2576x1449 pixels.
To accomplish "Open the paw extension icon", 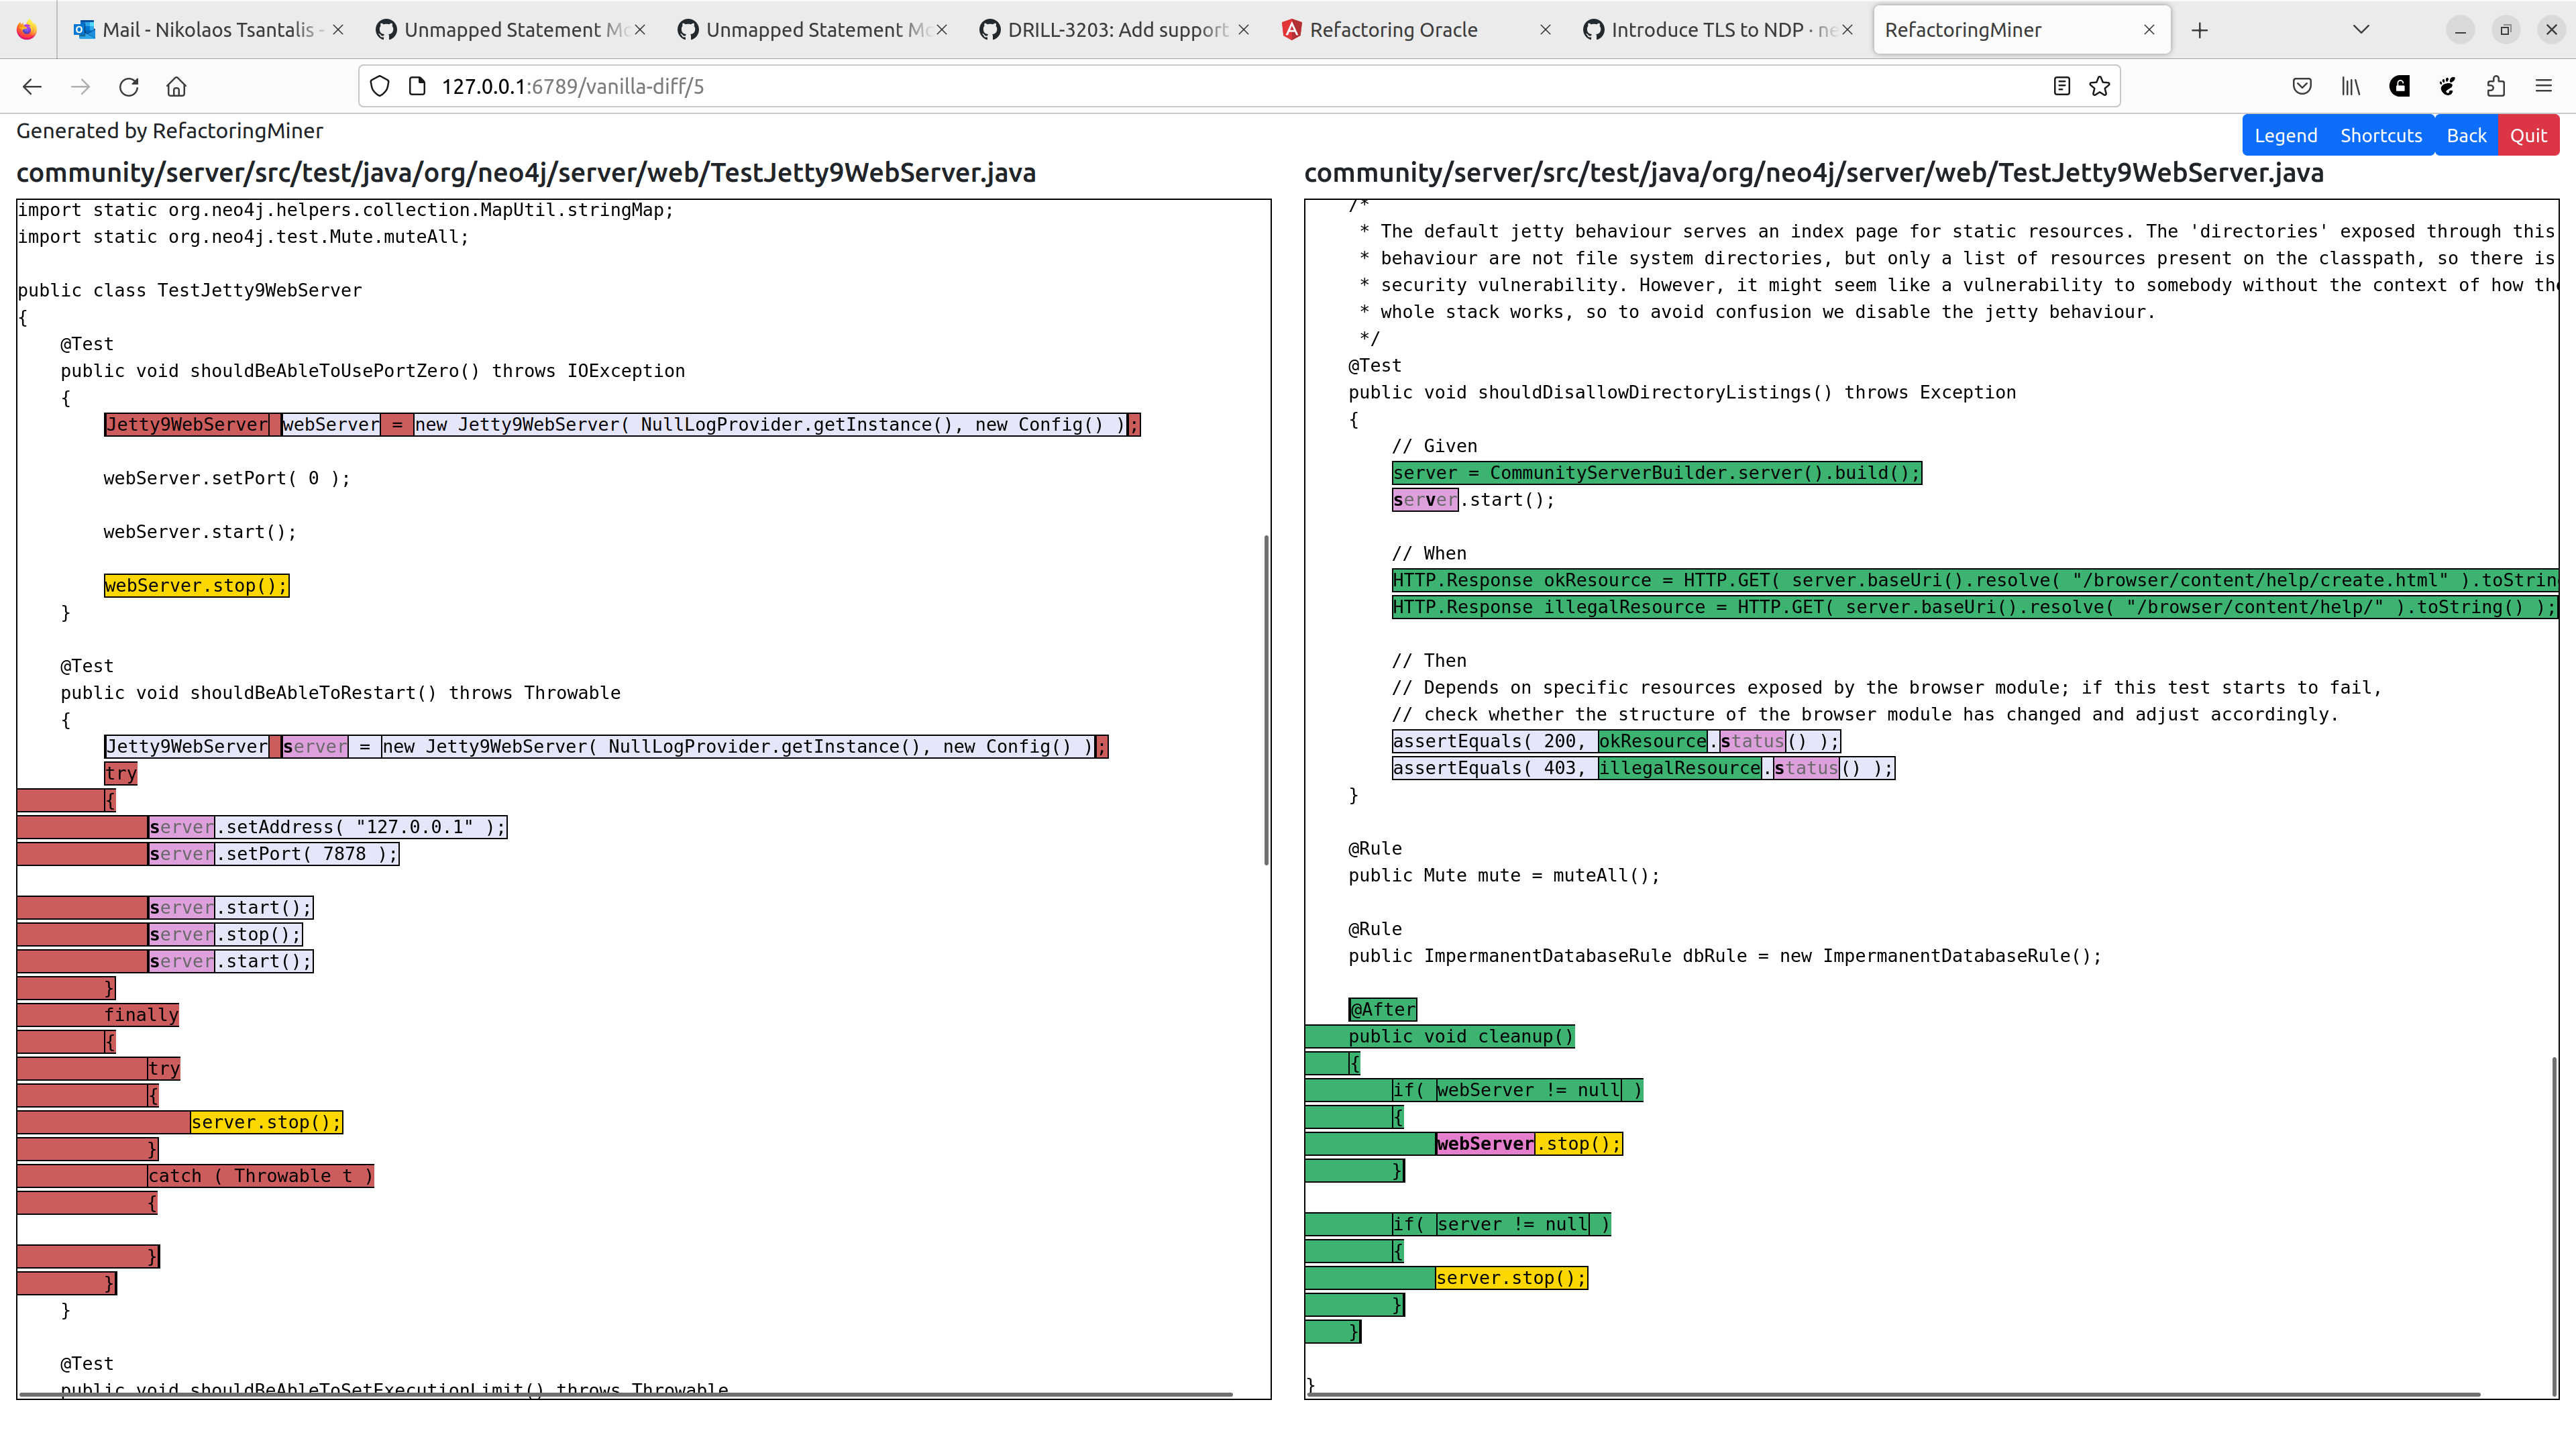I will [2447, 87].
